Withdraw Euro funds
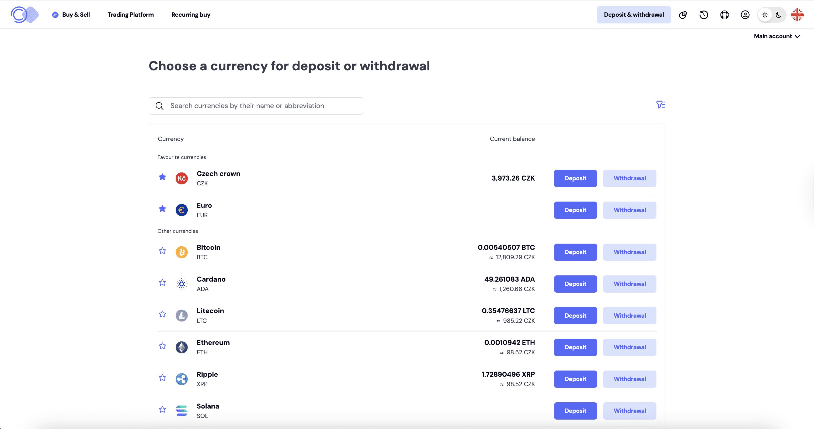Viewport: 814px width, 429px height. [629, 210]
